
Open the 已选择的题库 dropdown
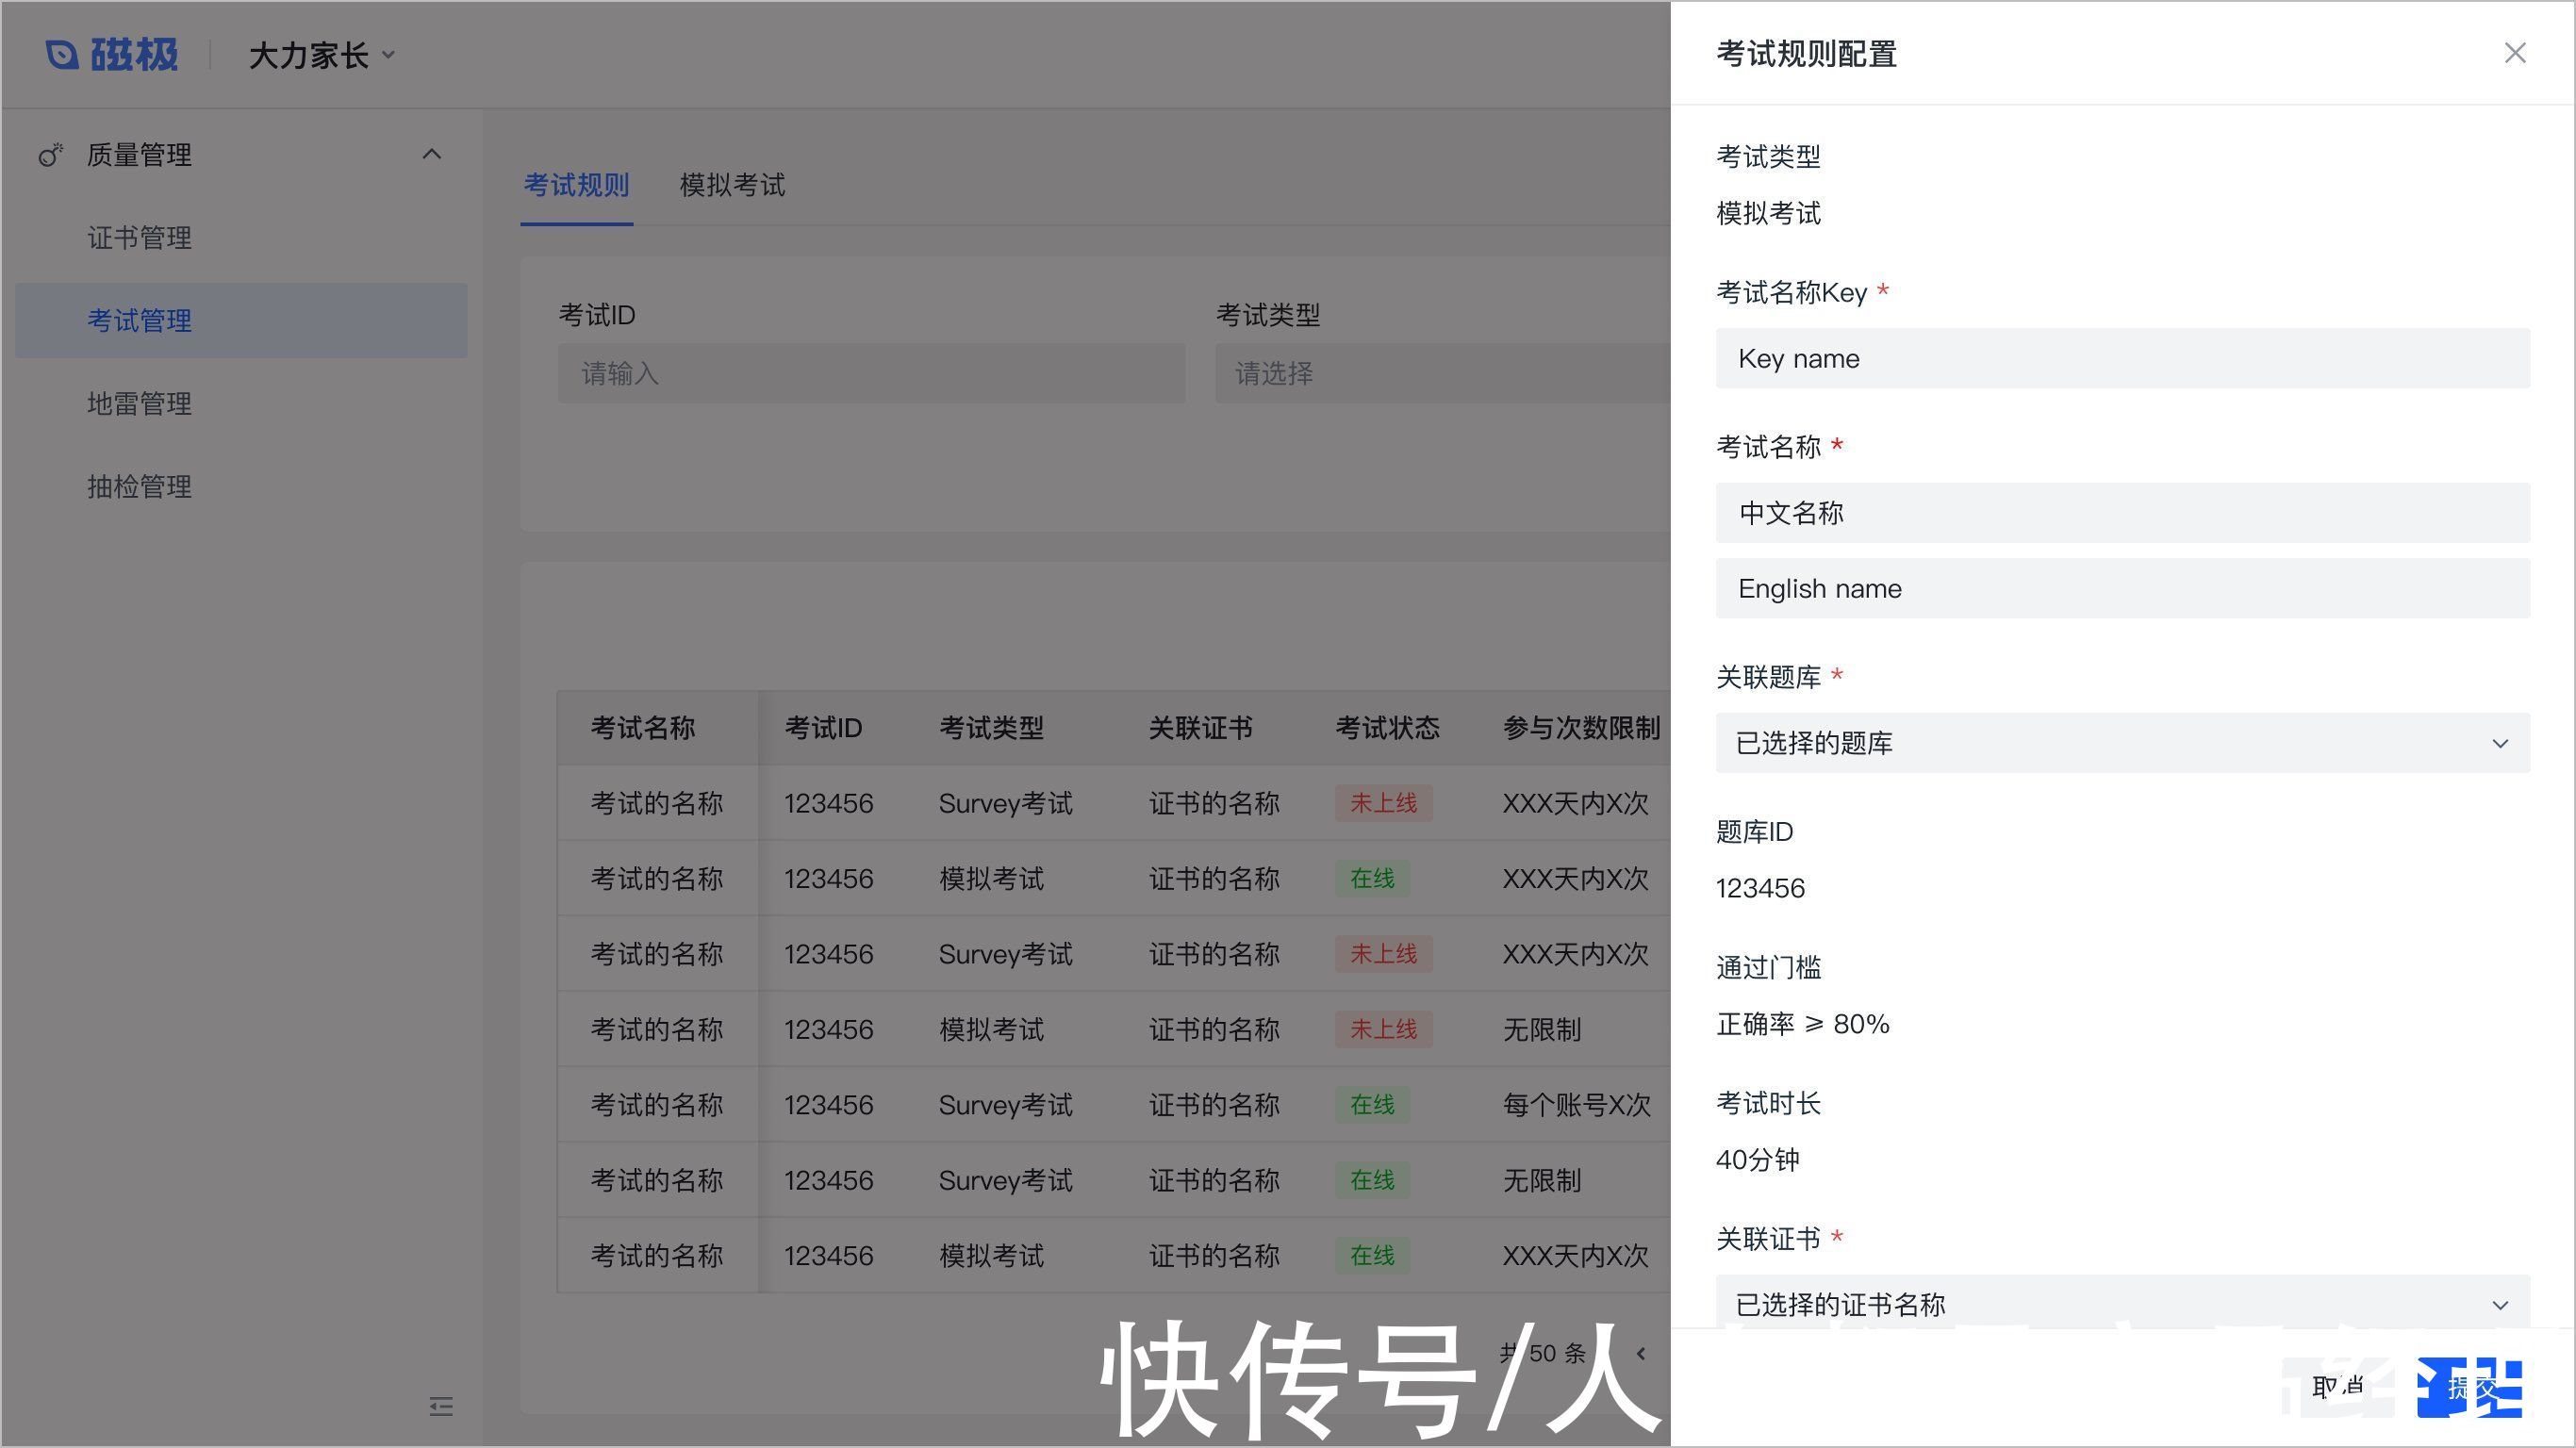pos(2122,743)
